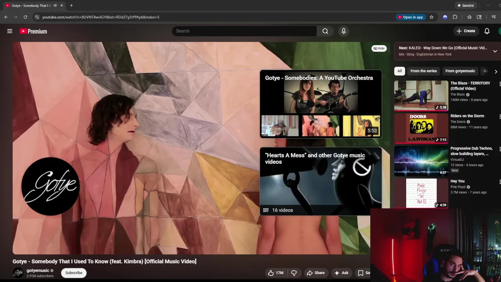The image size is (501, 282).
Task: Select From the series chip
Action: [x=424, y=71]
